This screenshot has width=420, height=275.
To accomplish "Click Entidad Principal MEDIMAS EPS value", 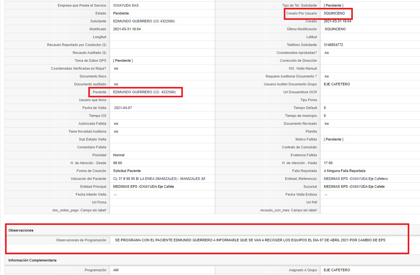I will [x=143, y=186].
